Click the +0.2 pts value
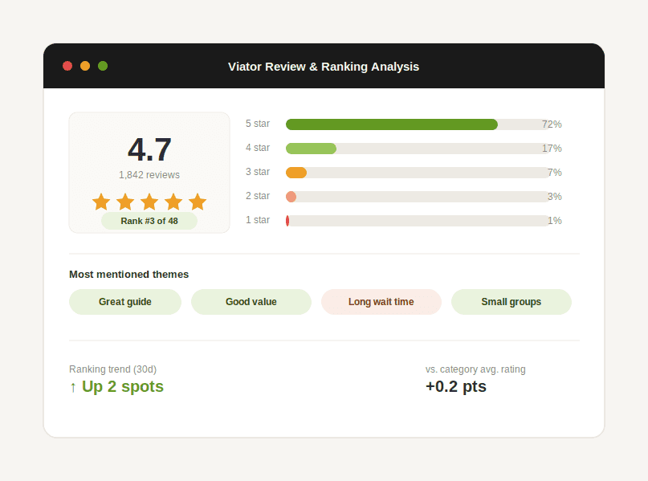 click(x=456, y=387)
